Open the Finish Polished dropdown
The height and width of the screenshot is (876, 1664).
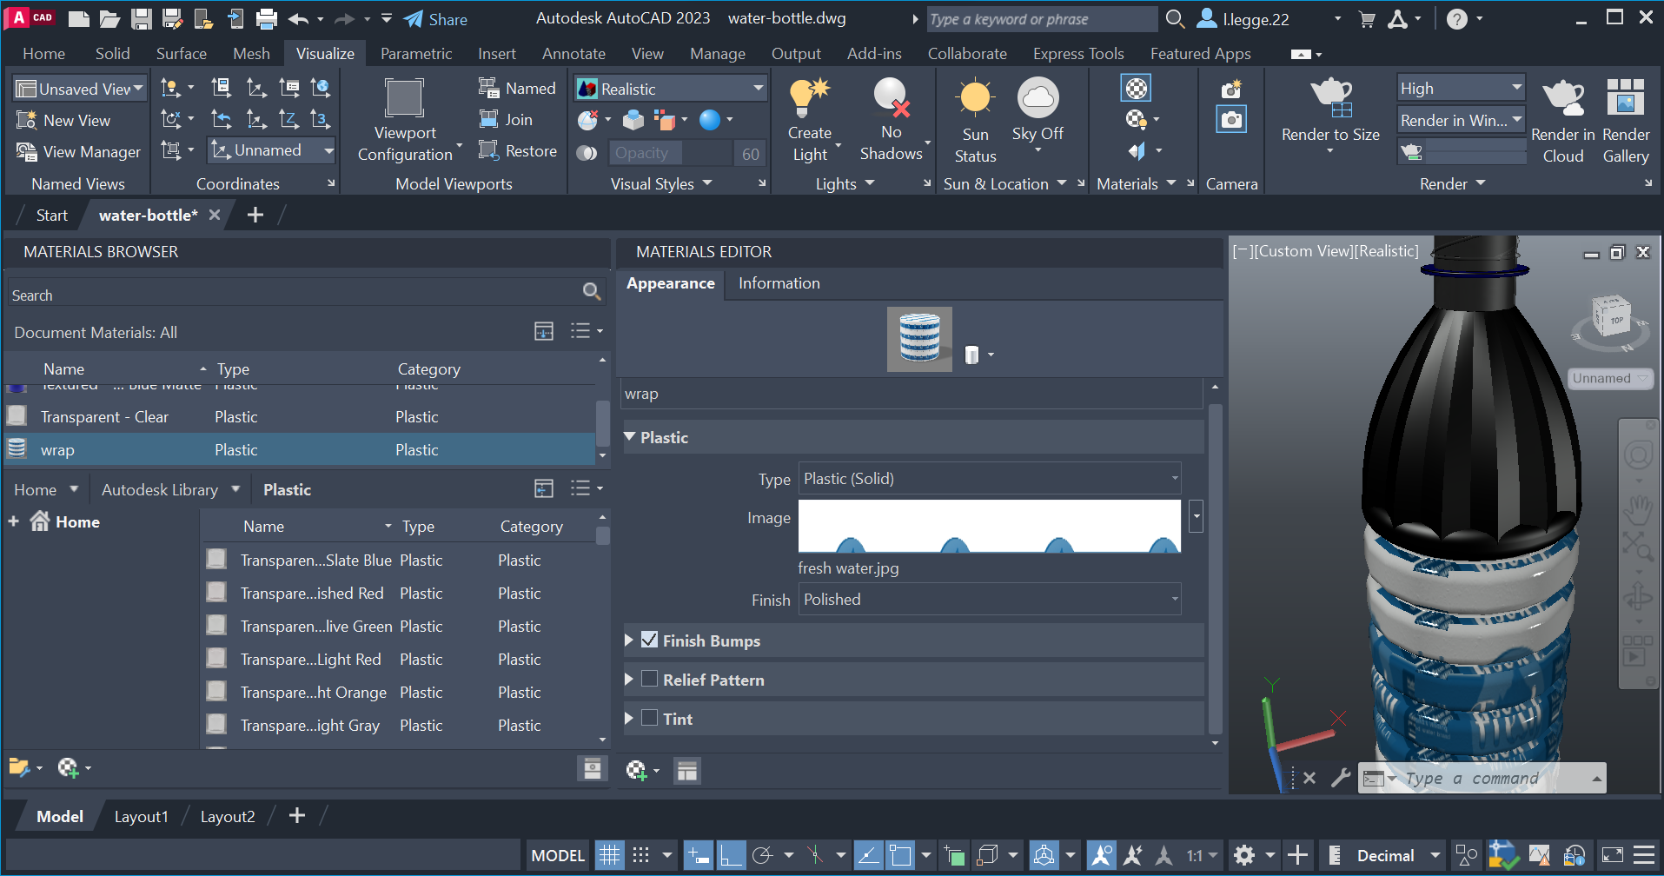(x=990, y=599)
